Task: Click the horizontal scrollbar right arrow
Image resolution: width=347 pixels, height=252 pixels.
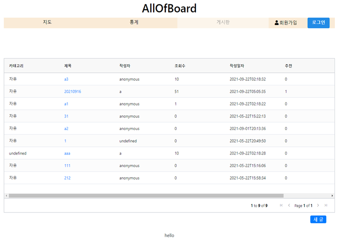Action: tap(332, 196)
